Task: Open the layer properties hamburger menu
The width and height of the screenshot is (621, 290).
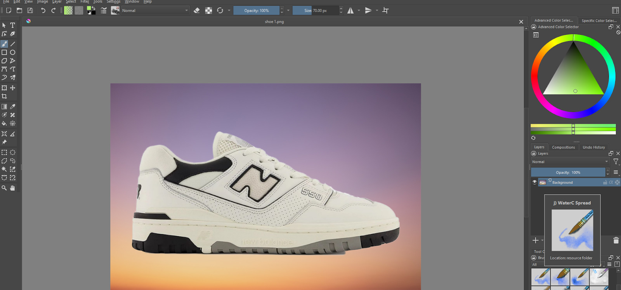Action: (x=616, y=172)
